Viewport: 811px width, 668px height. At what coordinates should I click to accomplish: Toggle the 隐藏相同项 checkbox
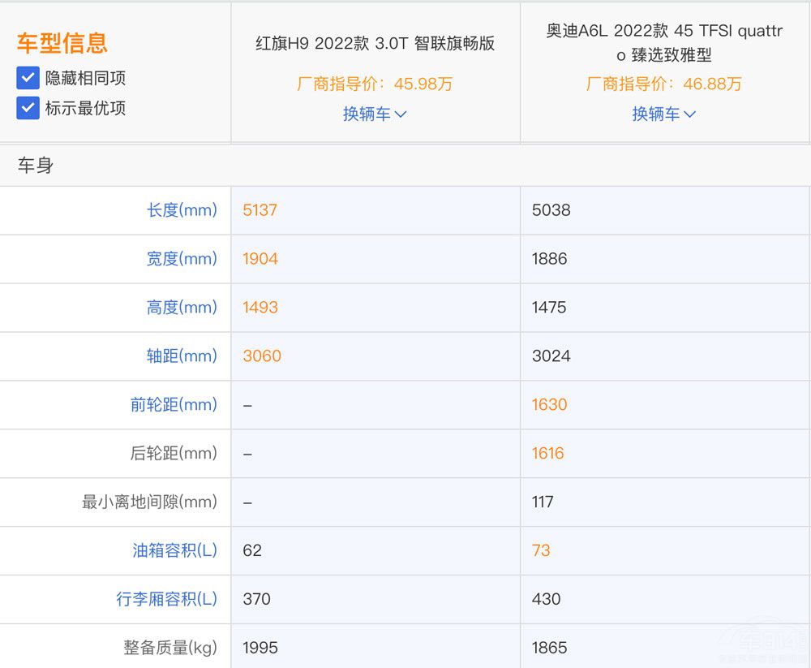tap(28, 79)
